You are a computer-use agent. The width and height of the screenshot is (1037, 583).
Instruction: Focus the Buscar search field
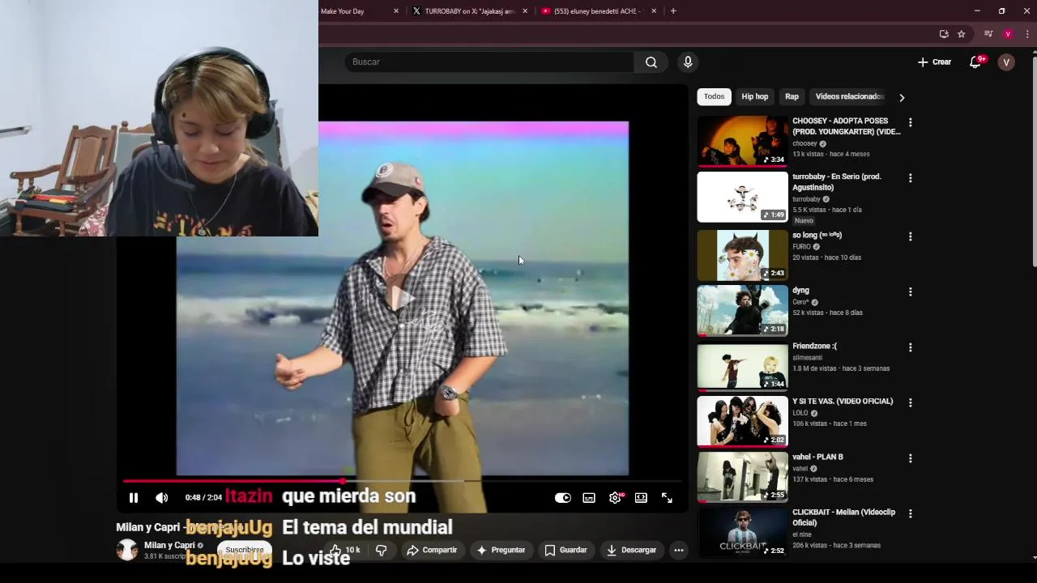(x=489, y=62)
